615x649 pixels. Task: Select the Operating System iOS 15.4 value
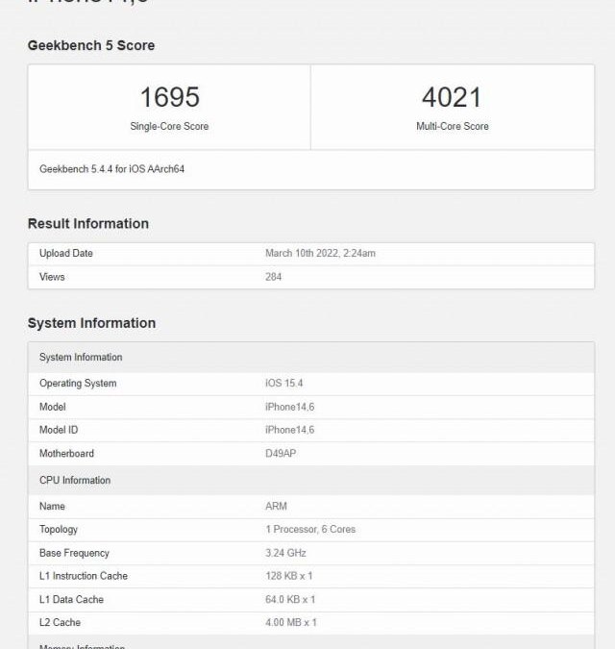pyautogui.click(x=283, y=384)
